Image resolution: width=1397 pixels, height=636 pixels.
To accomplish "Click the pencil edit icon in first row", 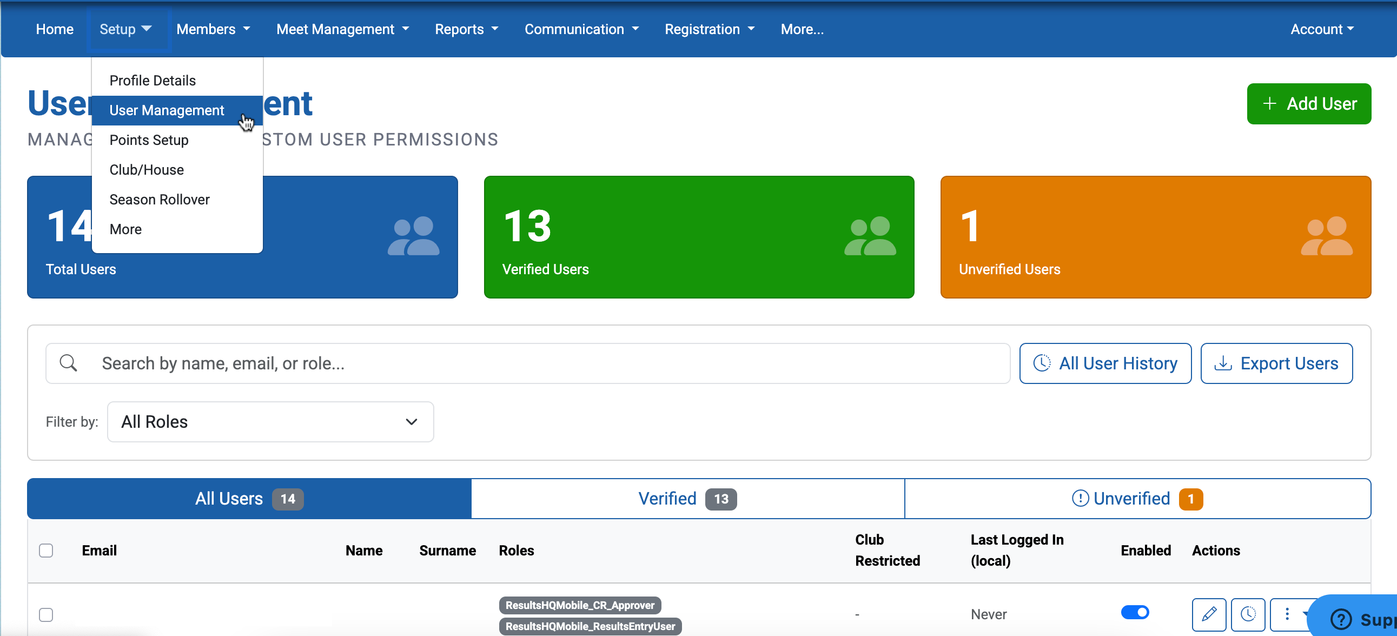I will (1209, 614).
